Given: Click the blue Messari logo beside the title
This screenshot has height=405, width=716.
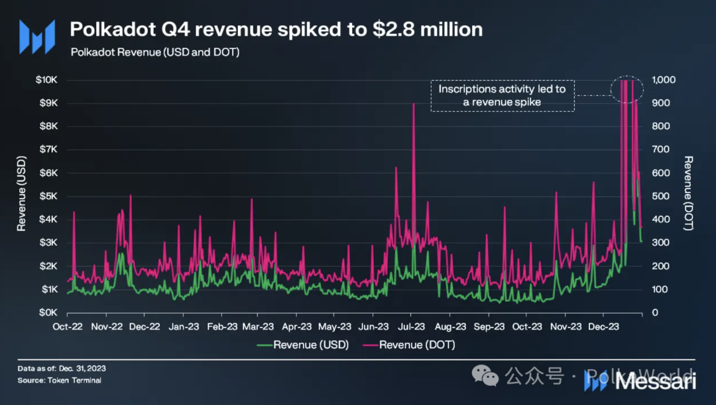Looking at the screenshot, I should tap(37, 37).
